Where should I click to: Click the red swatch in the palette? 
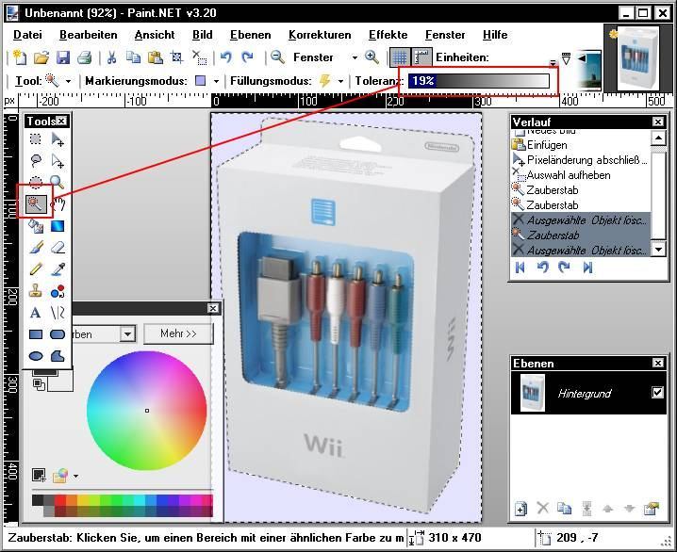click(60, 500)
